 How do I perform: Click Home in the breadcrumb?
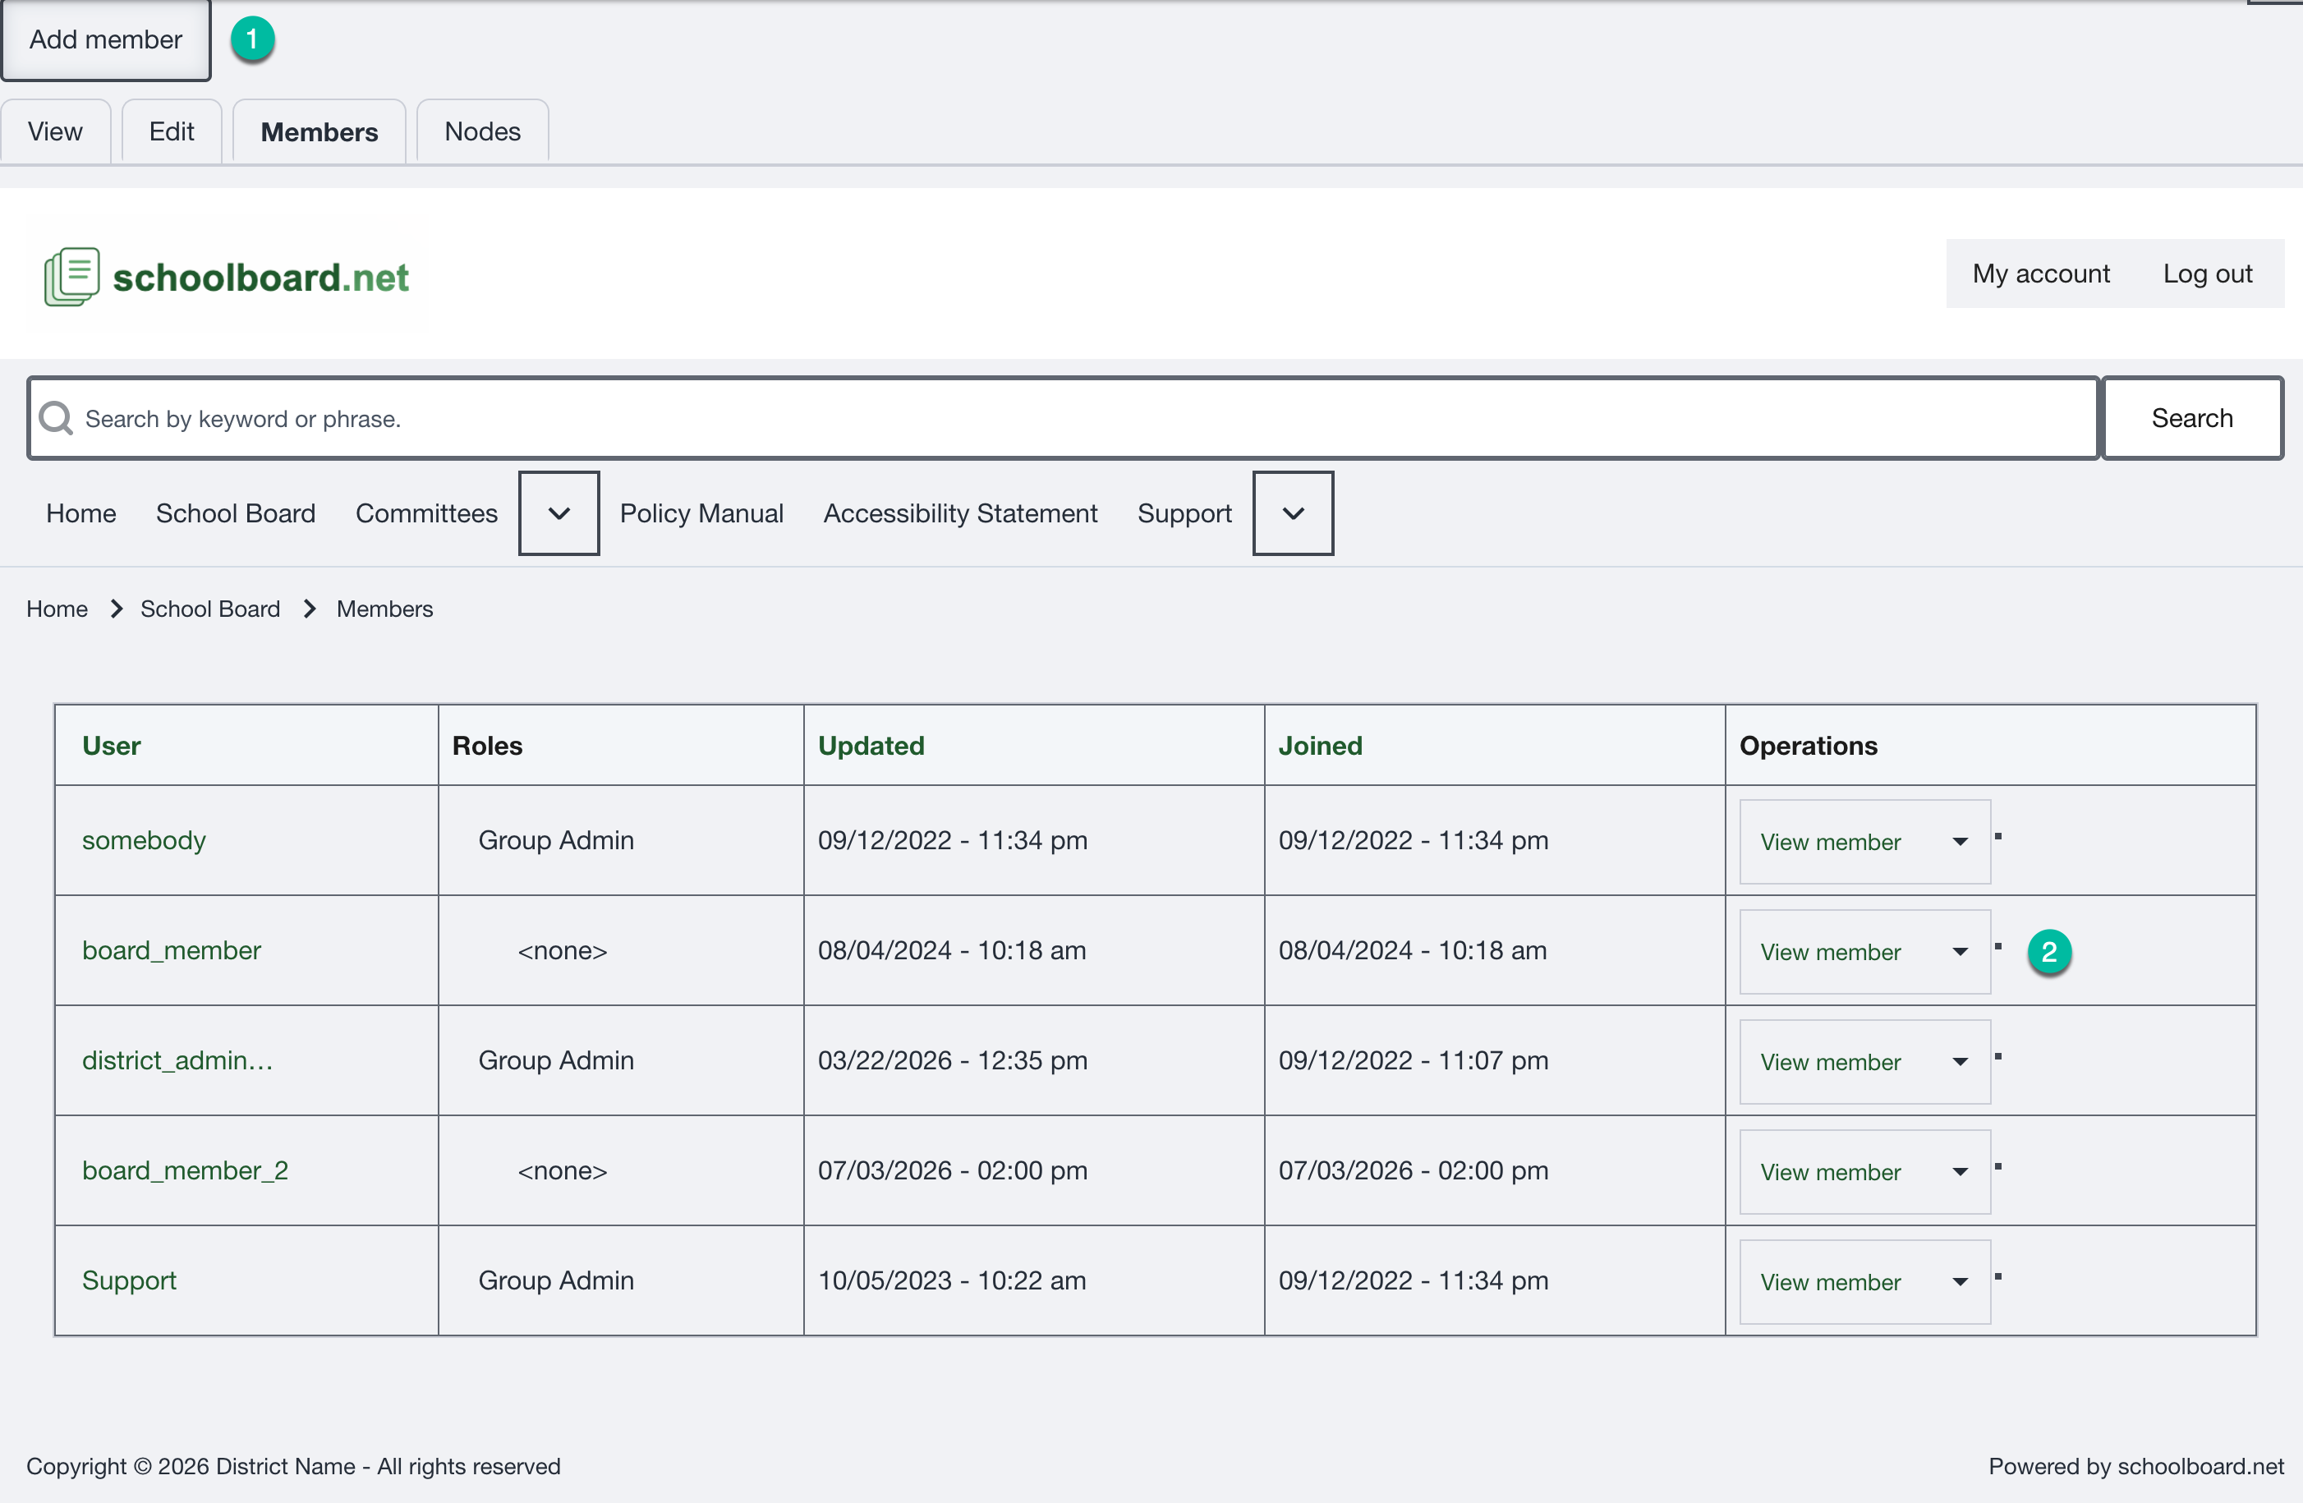click(57, 609)
